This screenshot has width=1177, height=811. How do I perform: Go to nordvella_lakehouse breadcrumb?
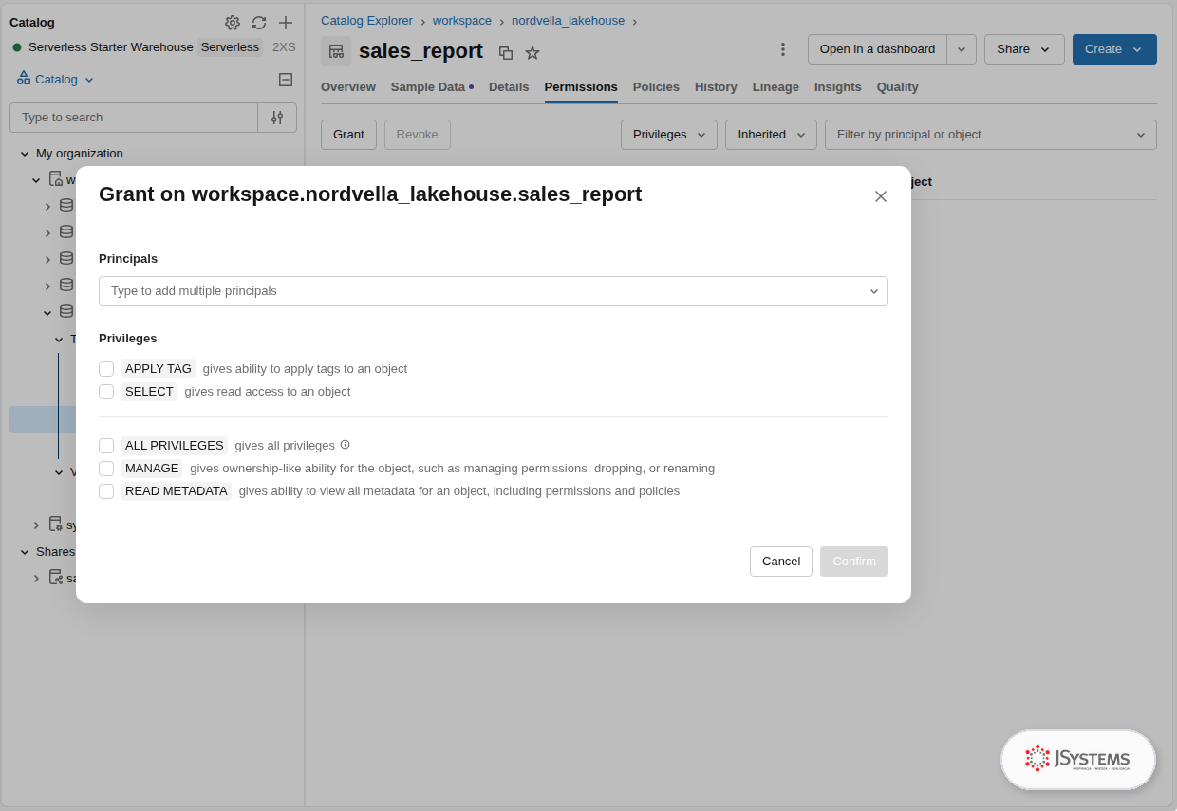(x=568, y=21)
